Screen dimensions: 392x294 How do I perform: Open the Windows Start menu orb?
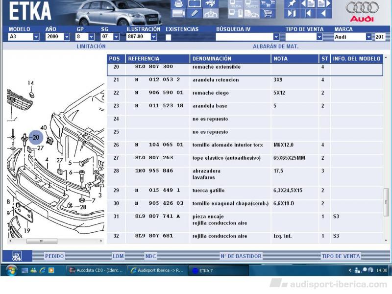pyautogui.click(x=11, y=270)
